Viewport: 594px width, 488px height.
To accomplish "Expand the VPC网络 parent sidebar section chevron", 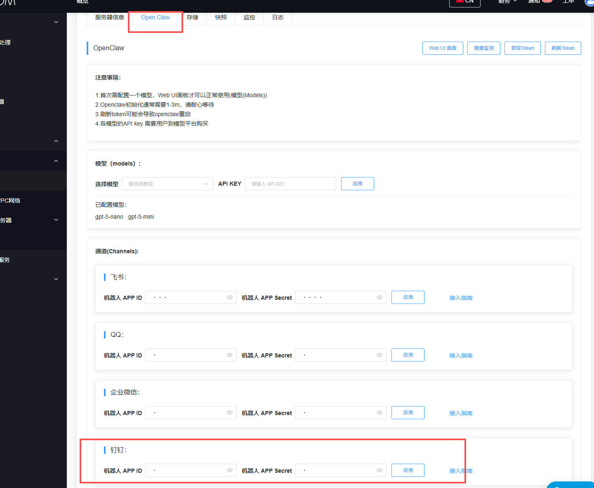I will 56,161.
